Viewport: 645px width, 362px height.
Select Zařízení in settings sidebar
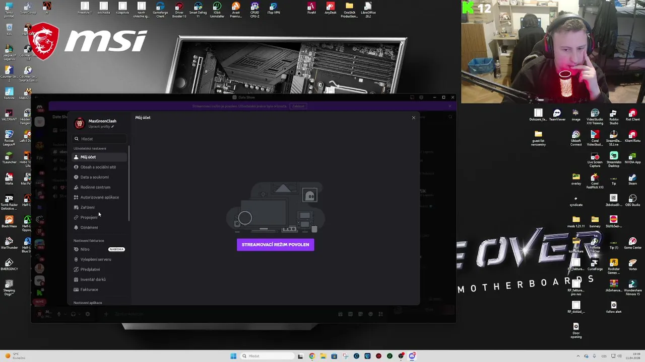99,207
